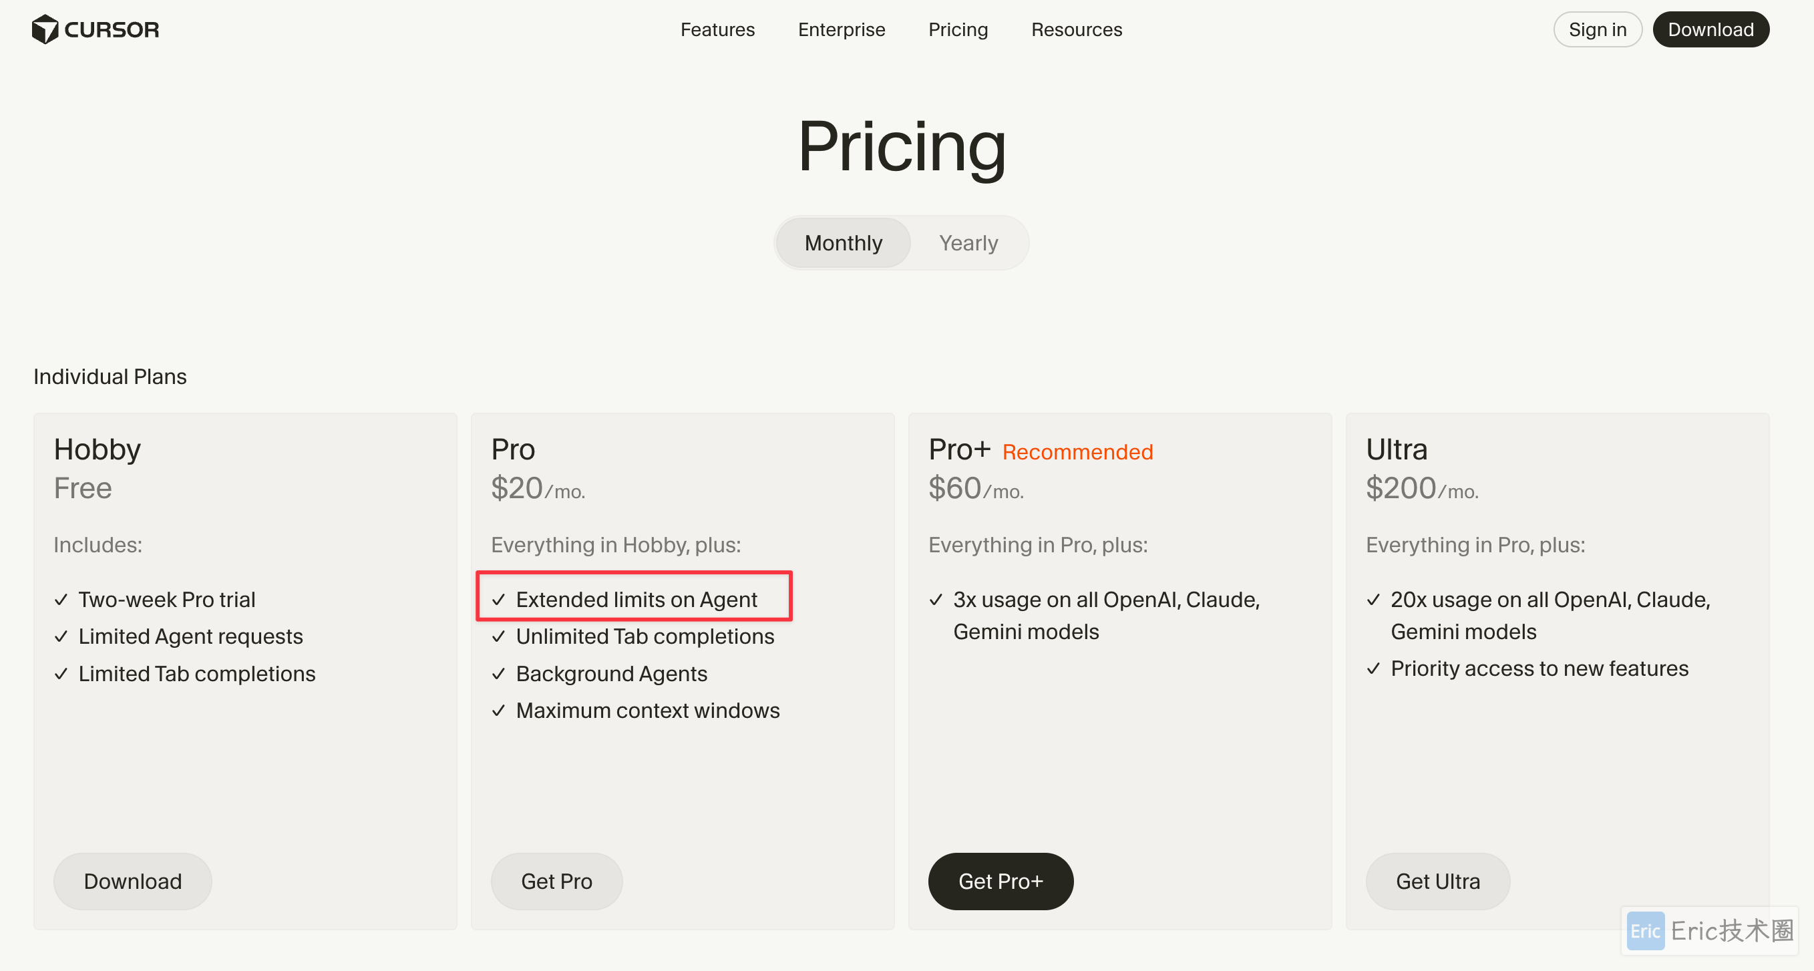1814x971 pixels.
Task: Click checkmark next to Background Agents
Action: pos(498,674)
